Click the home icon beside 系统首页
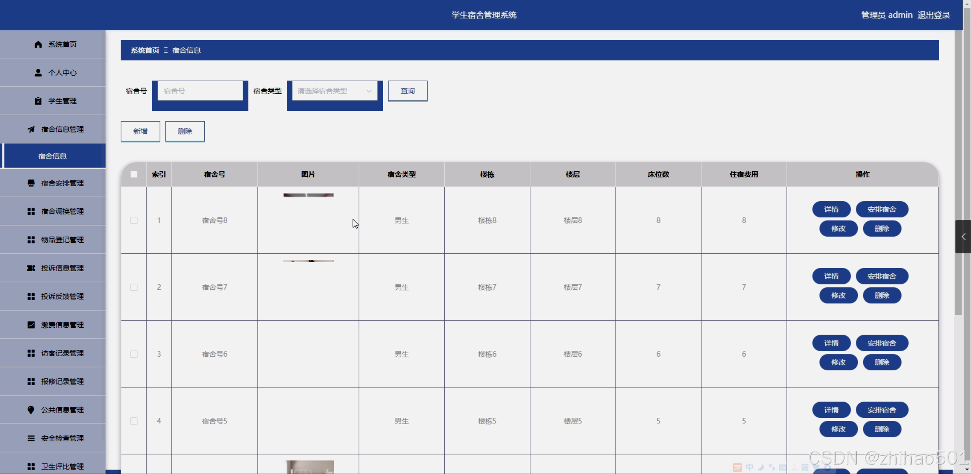The image size is (971, 474). [x=38, y=44]
